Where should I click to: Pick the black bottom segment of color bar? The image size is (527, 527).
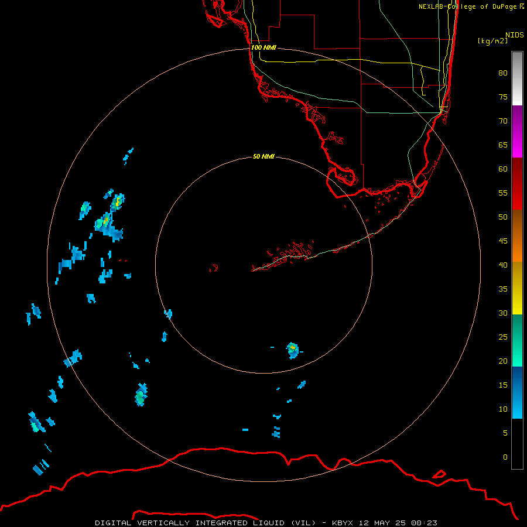(x=517, y=444)
